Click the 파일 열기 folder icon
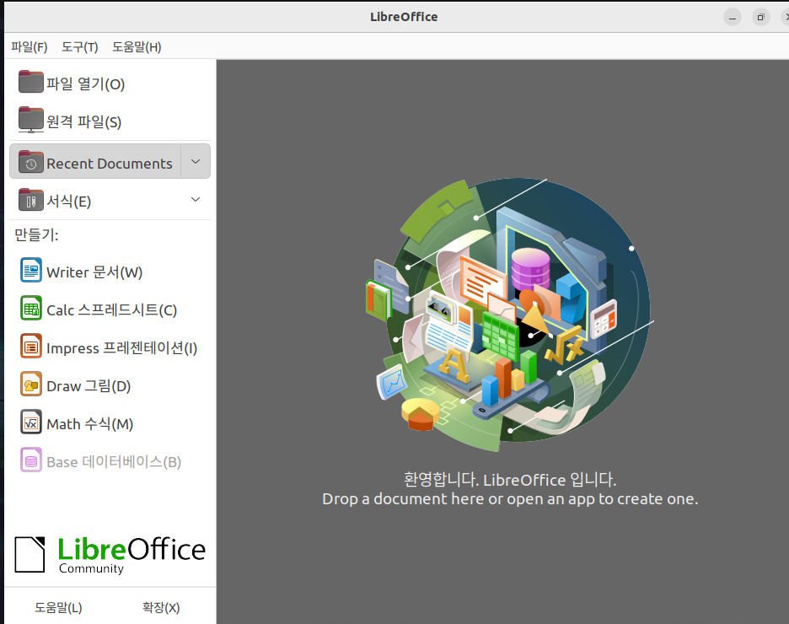The height and width of the screenshot is (624, 789). point(30,82)
